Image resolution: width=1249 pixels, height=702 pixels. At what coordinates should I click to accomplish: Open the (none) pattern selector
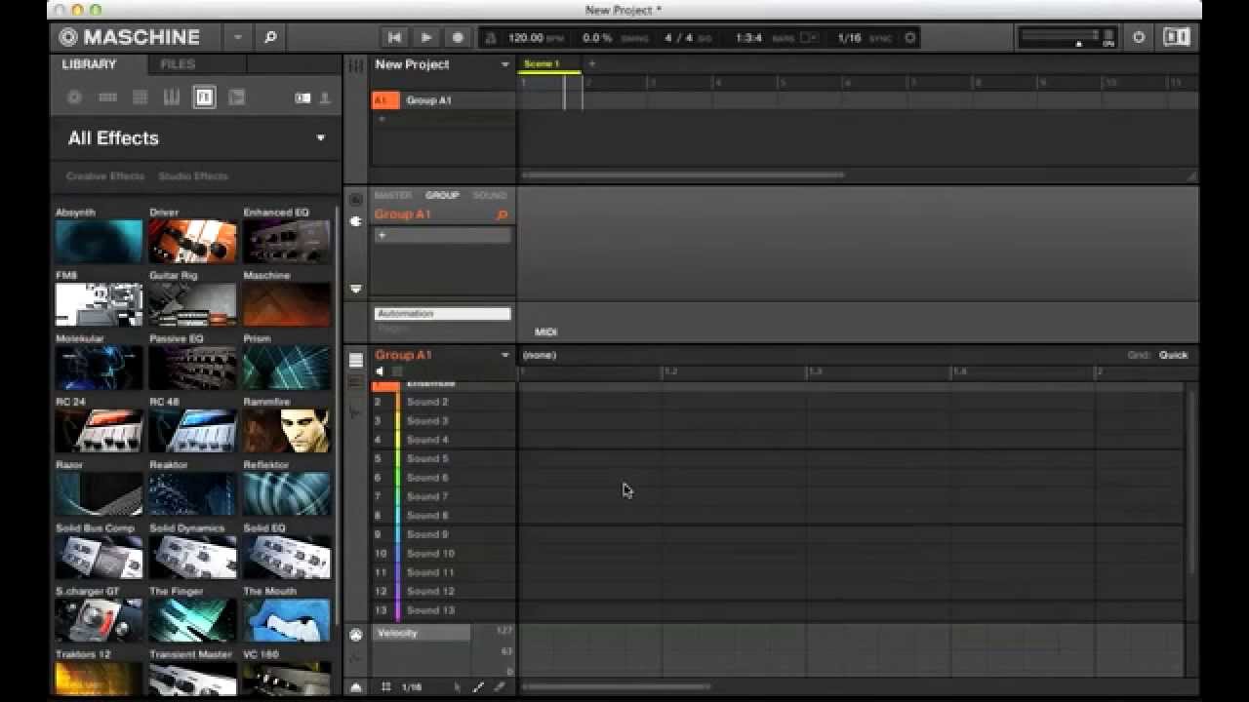540,355
